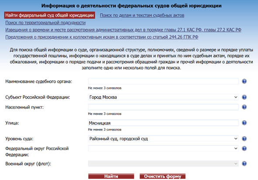
Task: Expand the Субъект Российской Федерации dropdown
Action: pos(163,97)
